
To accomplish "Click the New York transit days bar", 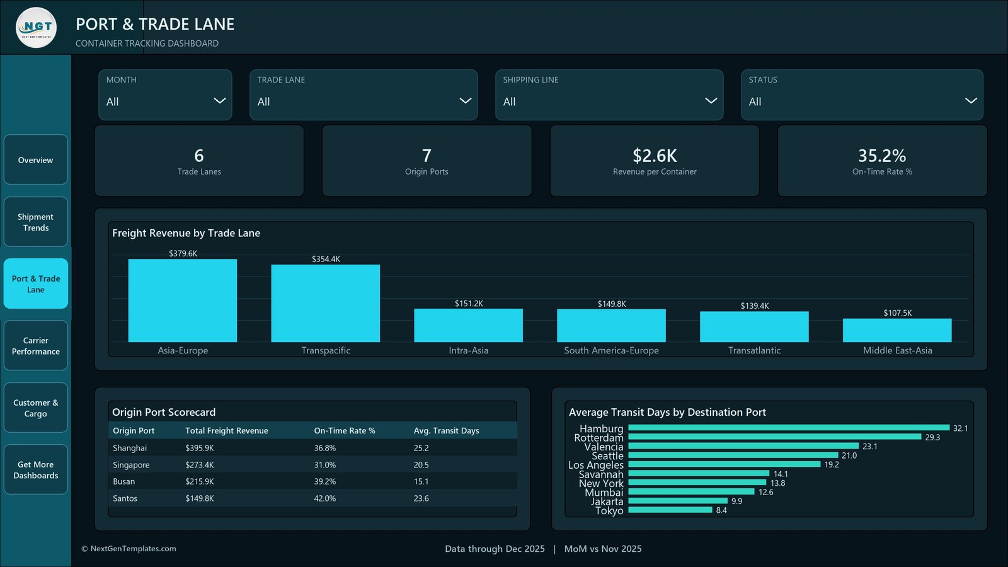I will pos(697,483).
